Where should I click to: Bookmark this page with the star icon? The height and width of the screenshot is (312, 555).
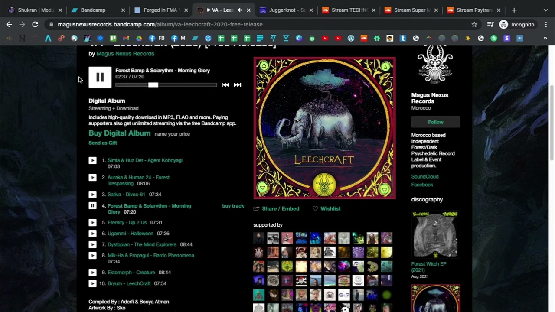click(474, 25)
